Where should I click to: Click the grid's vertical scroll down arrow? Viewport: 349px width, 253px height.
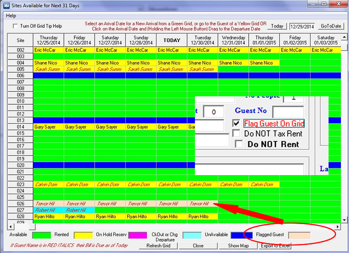click(x=344, y=220)
